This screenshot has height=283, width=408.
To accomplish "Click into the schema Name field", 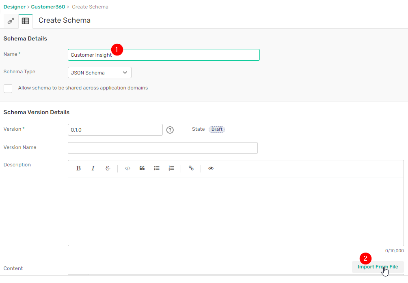I will coord(183,55).
